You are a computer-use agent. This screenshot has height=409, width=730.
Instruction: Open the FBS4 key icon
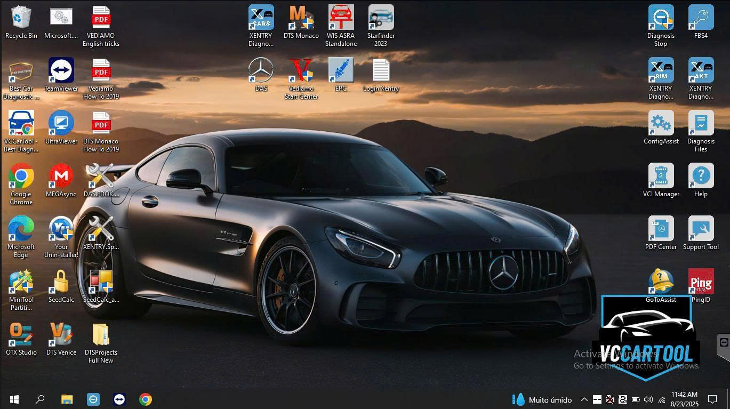coord(701,18)
